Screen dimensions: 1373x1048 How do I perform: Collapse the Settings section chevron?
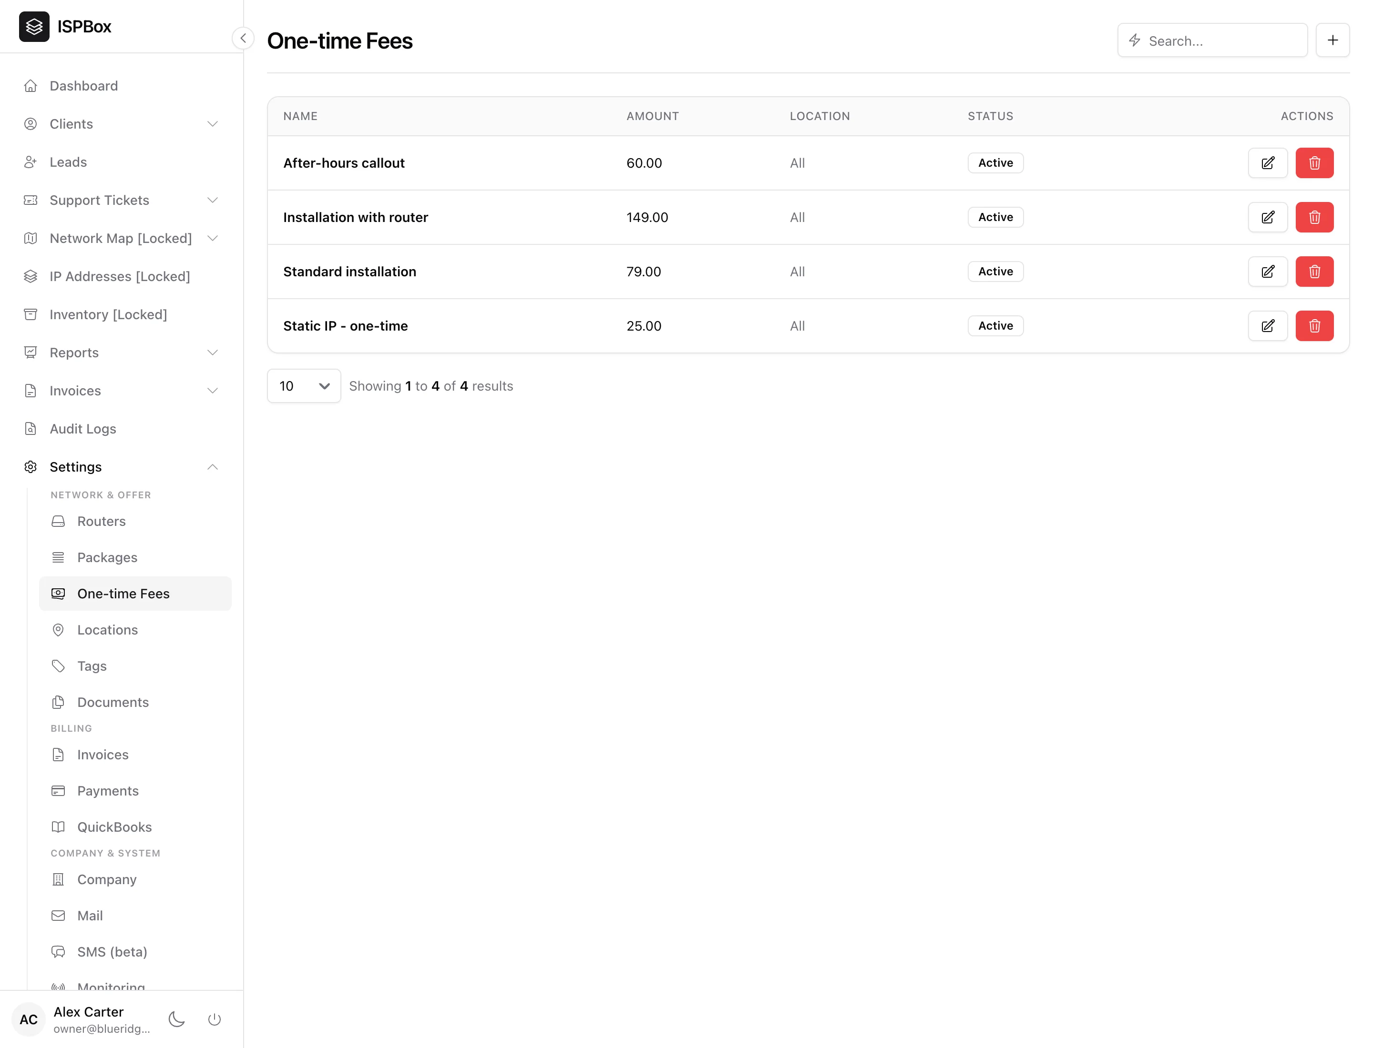click(212, 467)
